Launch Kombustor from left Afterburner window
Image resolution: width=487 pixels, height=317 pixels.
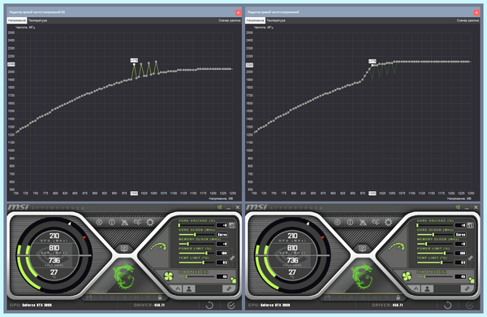(99, 222)
